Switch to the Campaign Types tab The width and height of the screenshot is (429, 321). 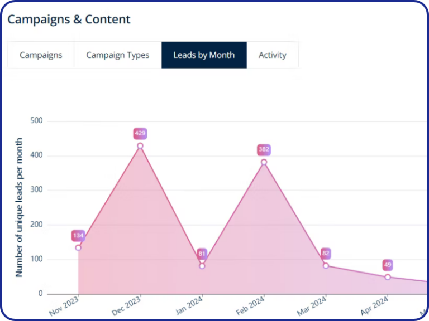[118, 55]
